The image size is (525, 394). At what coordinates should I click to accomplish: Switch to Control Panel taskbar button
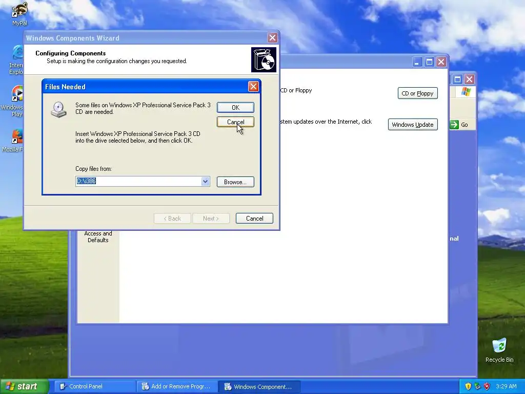(95, 387)
